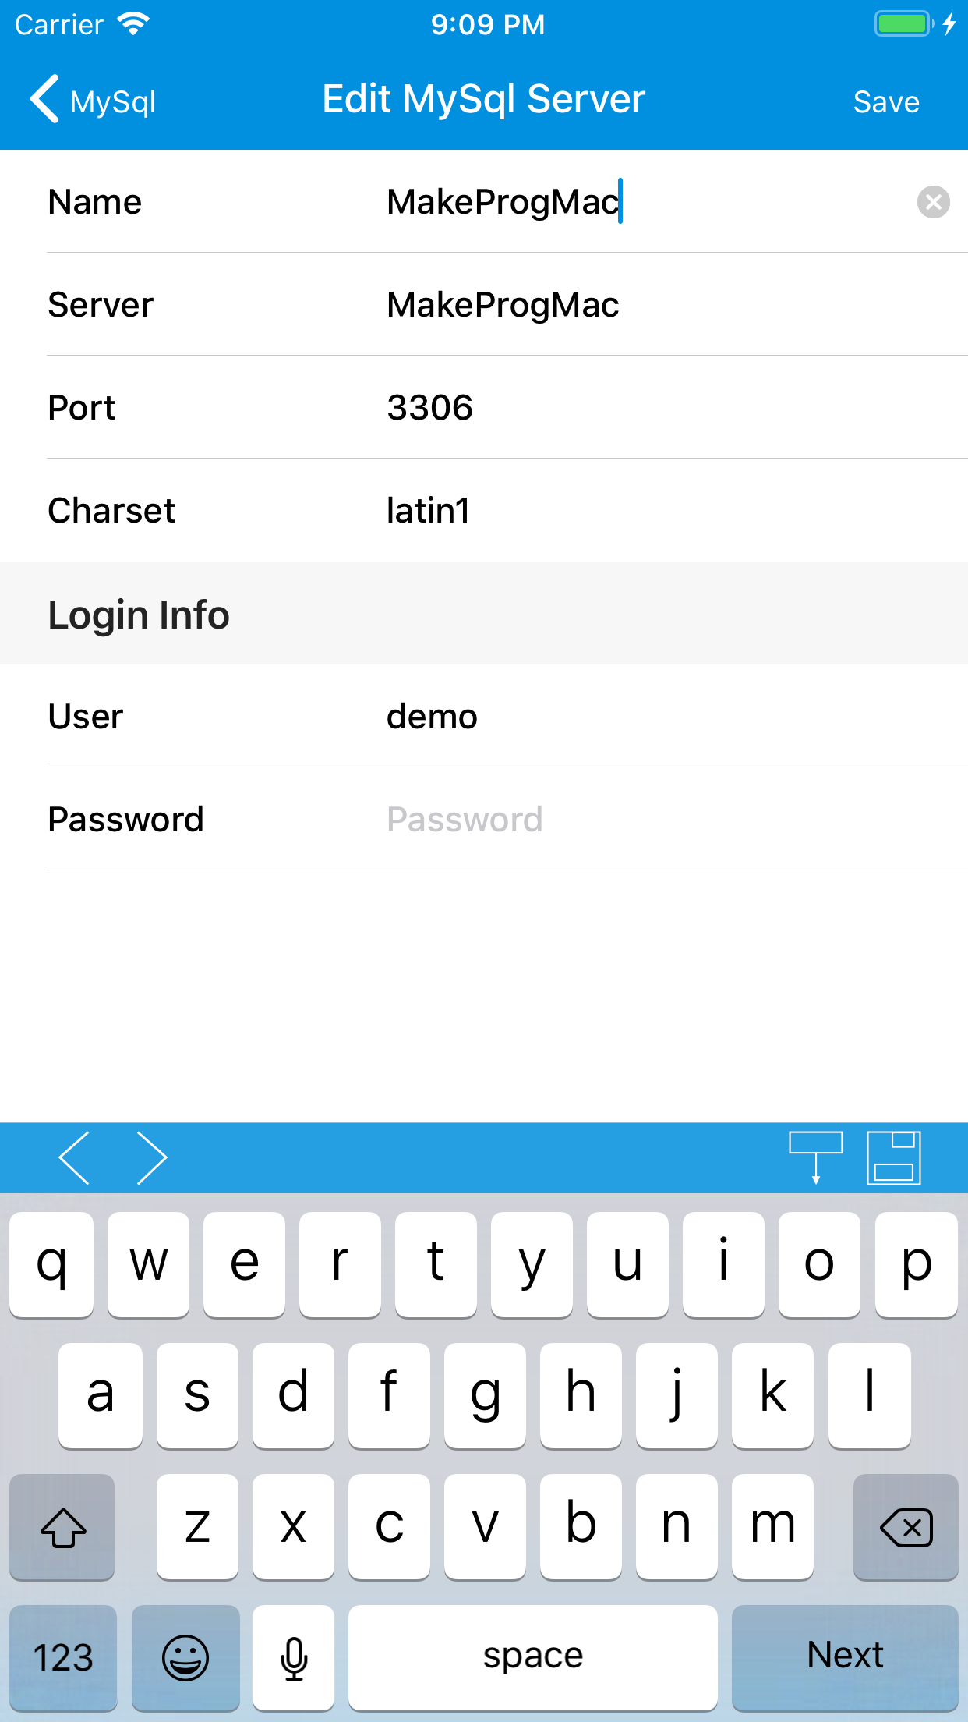Tap the y key
The width and height of the screenshot is (968, 1722).
[532, 1264]
